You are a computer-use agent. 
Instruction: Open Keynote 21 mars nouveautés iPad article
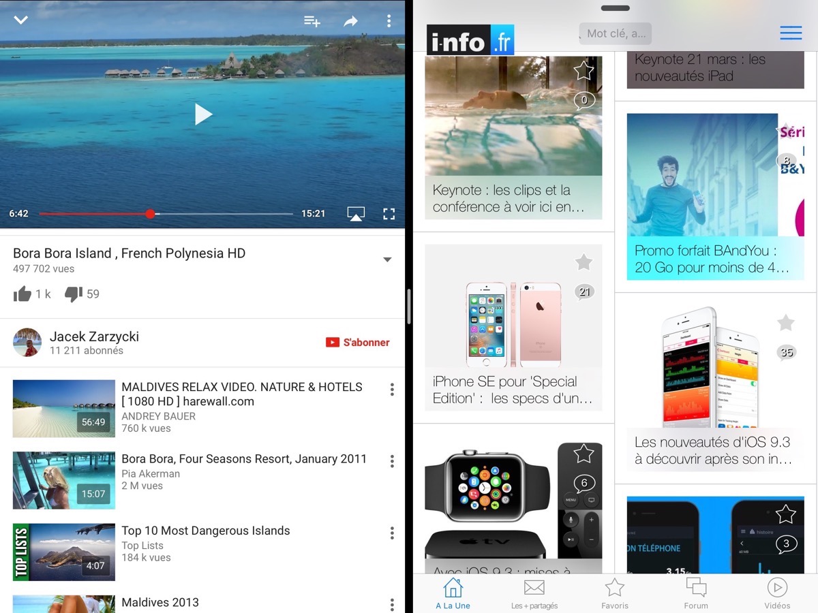716,68
